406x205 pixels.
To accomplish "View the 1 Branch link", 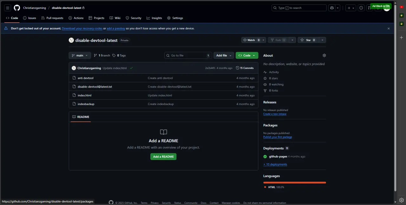I will click(x=102, y=55).
